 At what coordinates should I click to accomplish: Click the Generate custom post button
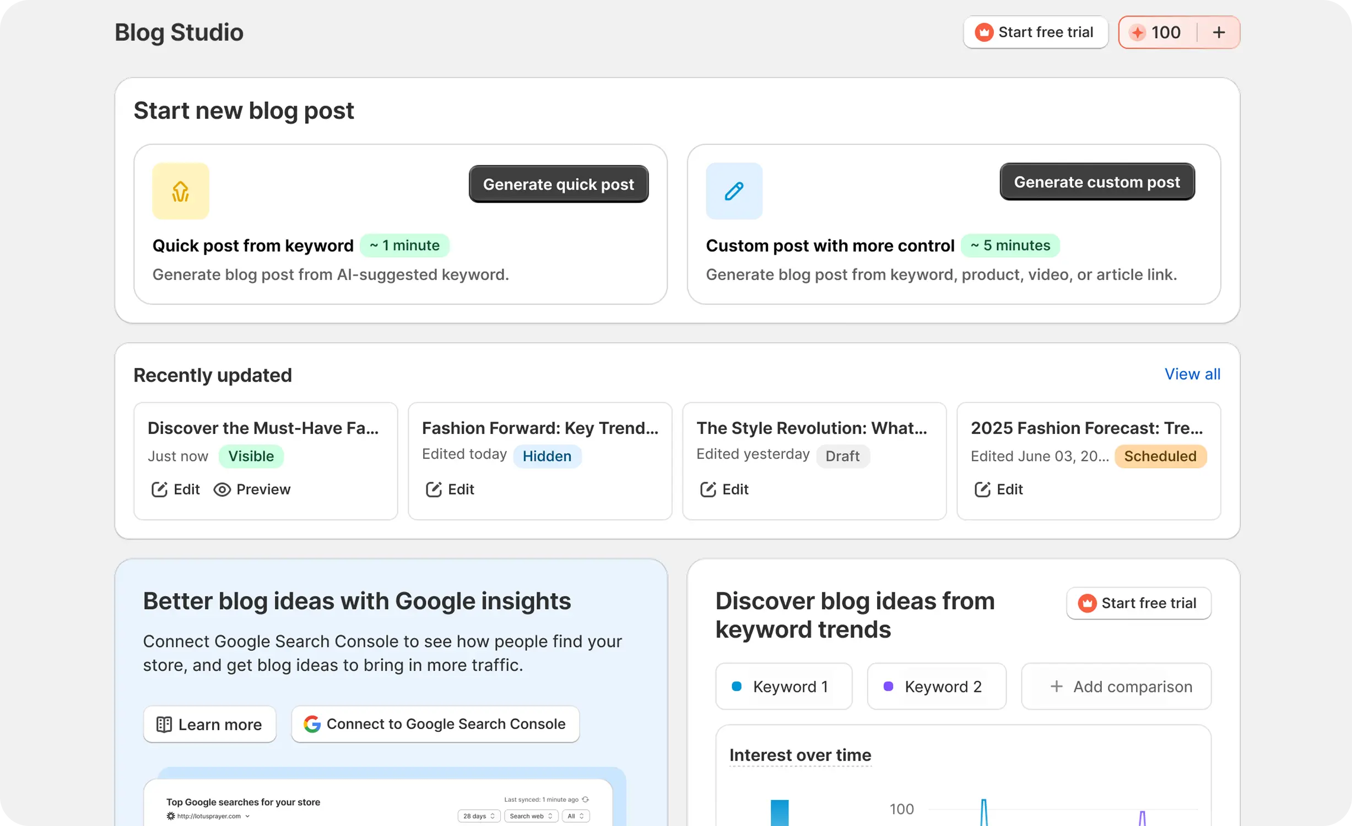point(1096,182)
